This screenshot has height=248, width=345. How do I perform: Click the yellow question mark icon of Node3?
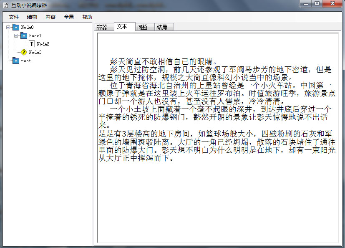pos(24,52)
